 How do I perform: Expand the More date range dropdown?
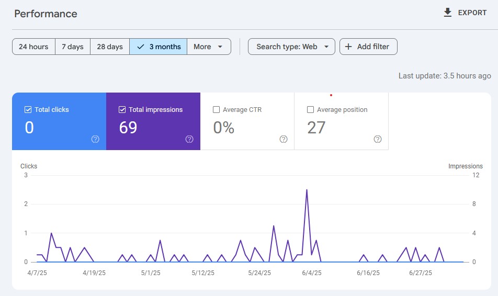point(209,47)
